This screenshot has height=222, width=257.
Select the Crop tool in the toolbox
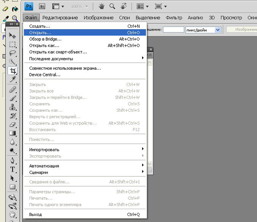(x=12, y=71)
